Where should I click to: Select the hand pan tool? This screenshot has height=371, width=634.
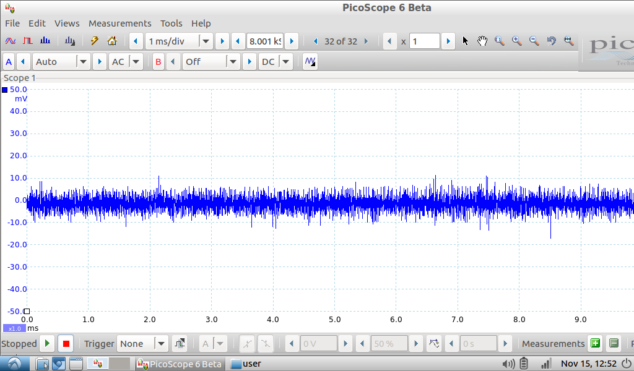(482, 41)
